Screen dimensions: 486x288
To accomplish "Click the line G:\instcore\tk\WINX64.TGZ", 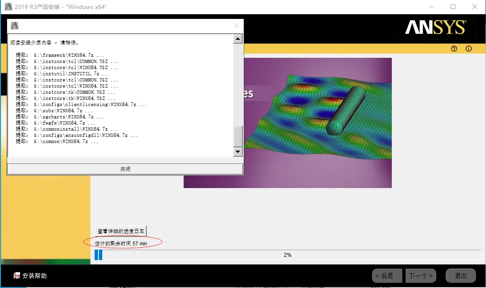I will (65, 98).
